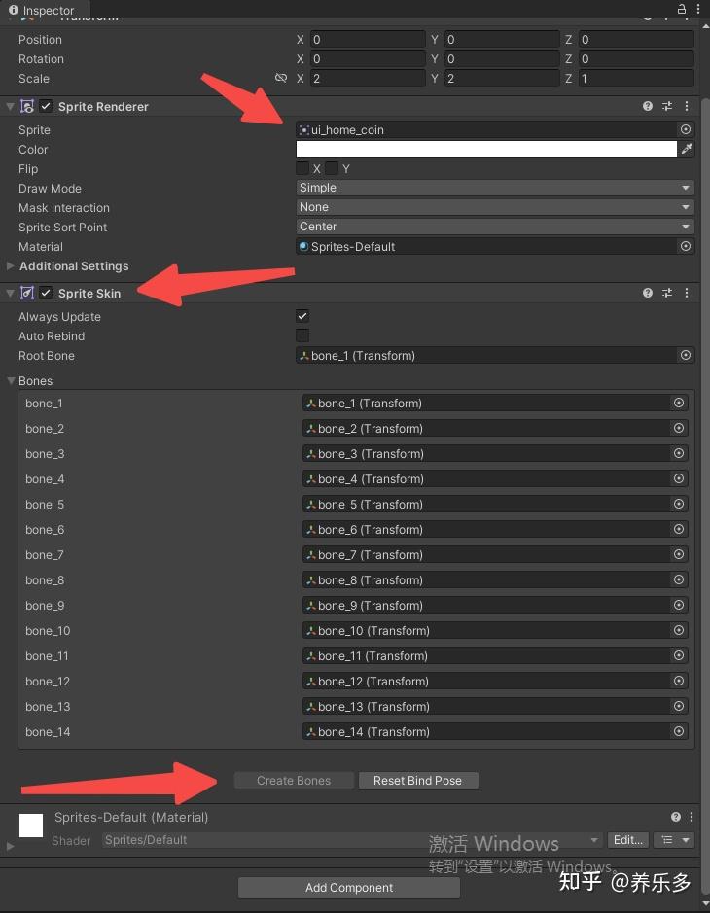The height and width of the screenshot is (913, 710).
Task: Click the Scale Y input field
Action: point(502,78)
